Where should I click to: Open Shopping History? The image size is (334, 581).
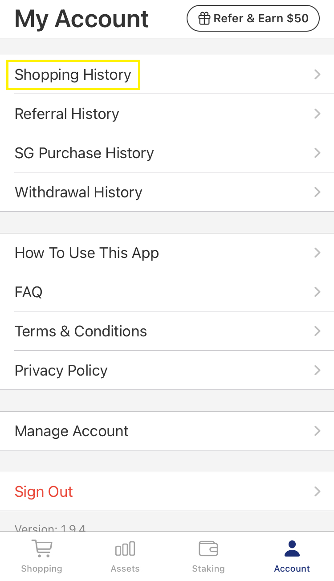point(73,74)
